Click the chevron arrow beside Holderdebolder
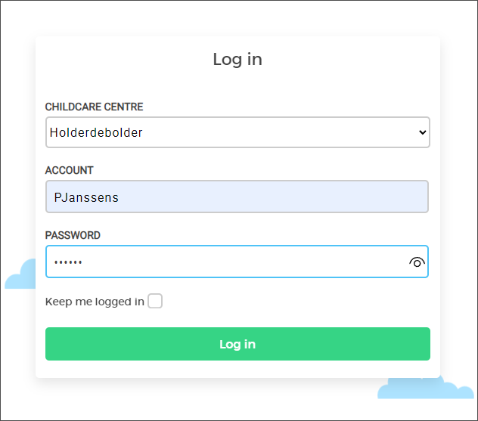Image resolution: width=478 pixels, height=421 pixels. click(x=422, y=132)
